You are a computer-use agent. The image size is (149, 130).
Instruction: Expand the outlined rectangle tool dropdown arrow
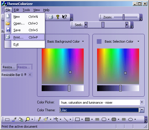pyautogui.click(x=82, y=119)
